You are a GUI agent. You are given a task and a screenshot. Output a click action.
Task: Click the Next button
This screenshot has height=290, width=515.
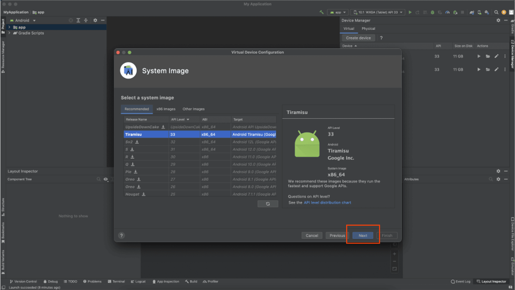coord(363,235)
